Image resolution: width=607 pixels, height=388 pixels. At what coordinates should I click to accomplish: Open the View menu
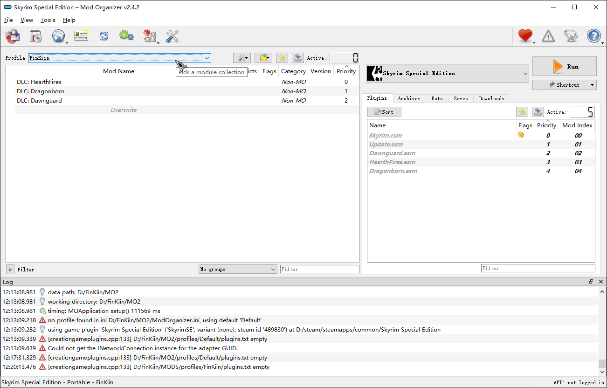tap(27, 20)
